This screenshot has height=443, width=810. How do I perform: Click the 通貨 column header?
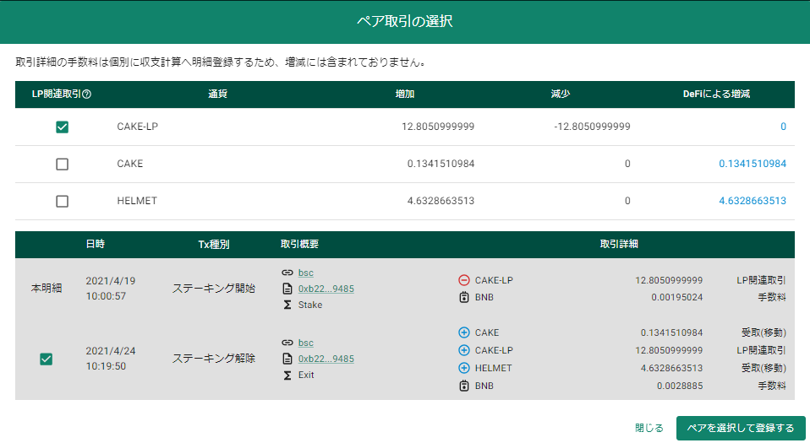217,95
